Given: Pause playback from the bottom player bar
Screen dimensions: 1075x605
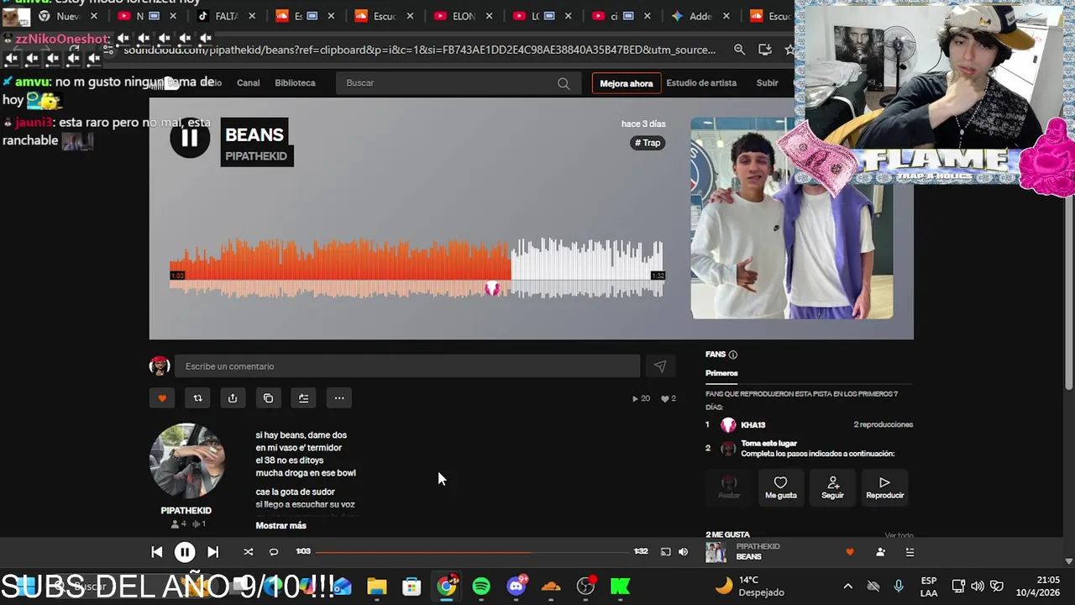Looking at the screenshot, I should (x=185, y=552).
